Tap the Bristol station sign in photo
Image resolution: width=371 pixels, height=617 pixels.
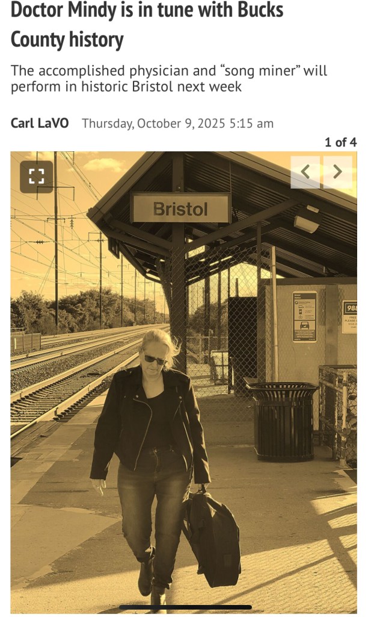(180, 208)
